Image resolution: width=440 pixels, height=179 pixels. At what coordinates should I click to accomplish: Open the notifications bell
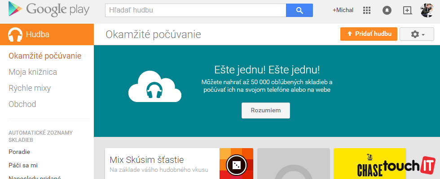(x=387, y=10)
